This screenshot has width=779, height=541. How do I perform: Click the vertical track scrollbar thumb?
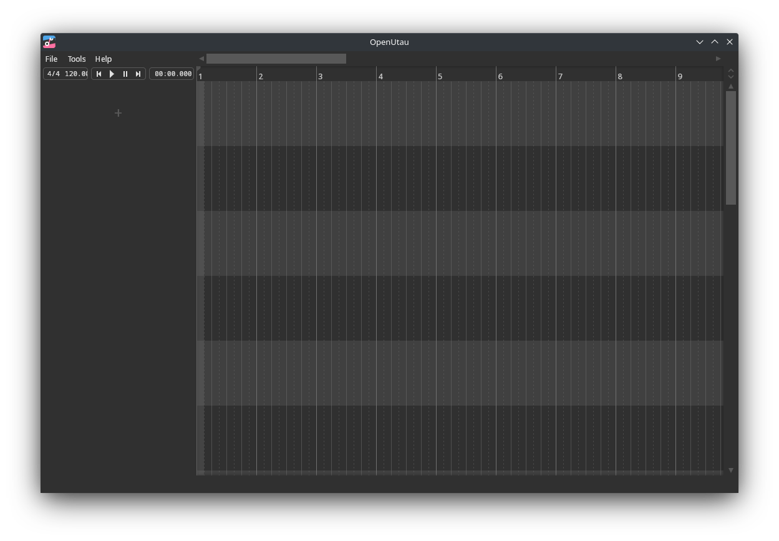click(x=731, y=147)
